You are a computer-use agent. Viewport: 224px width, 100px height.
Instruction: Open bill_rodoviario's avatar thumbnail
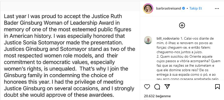(x=148, y=40)
